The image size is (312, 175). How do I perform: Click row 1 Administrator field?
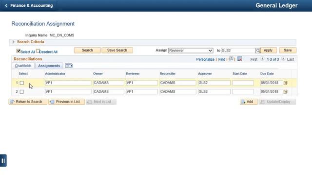click(68, 83)
